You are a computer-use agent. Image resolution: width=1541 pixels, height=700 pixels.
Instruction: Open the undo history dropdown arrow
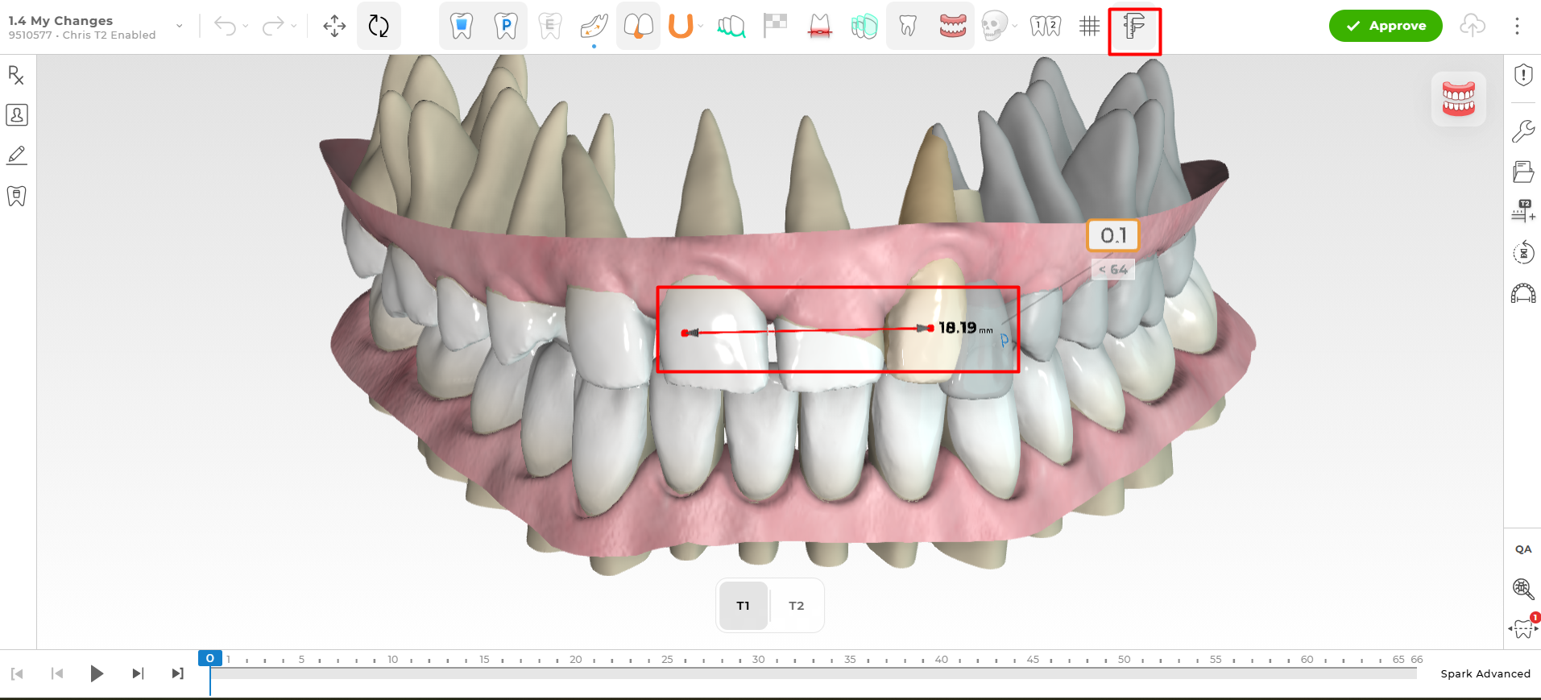246,27
